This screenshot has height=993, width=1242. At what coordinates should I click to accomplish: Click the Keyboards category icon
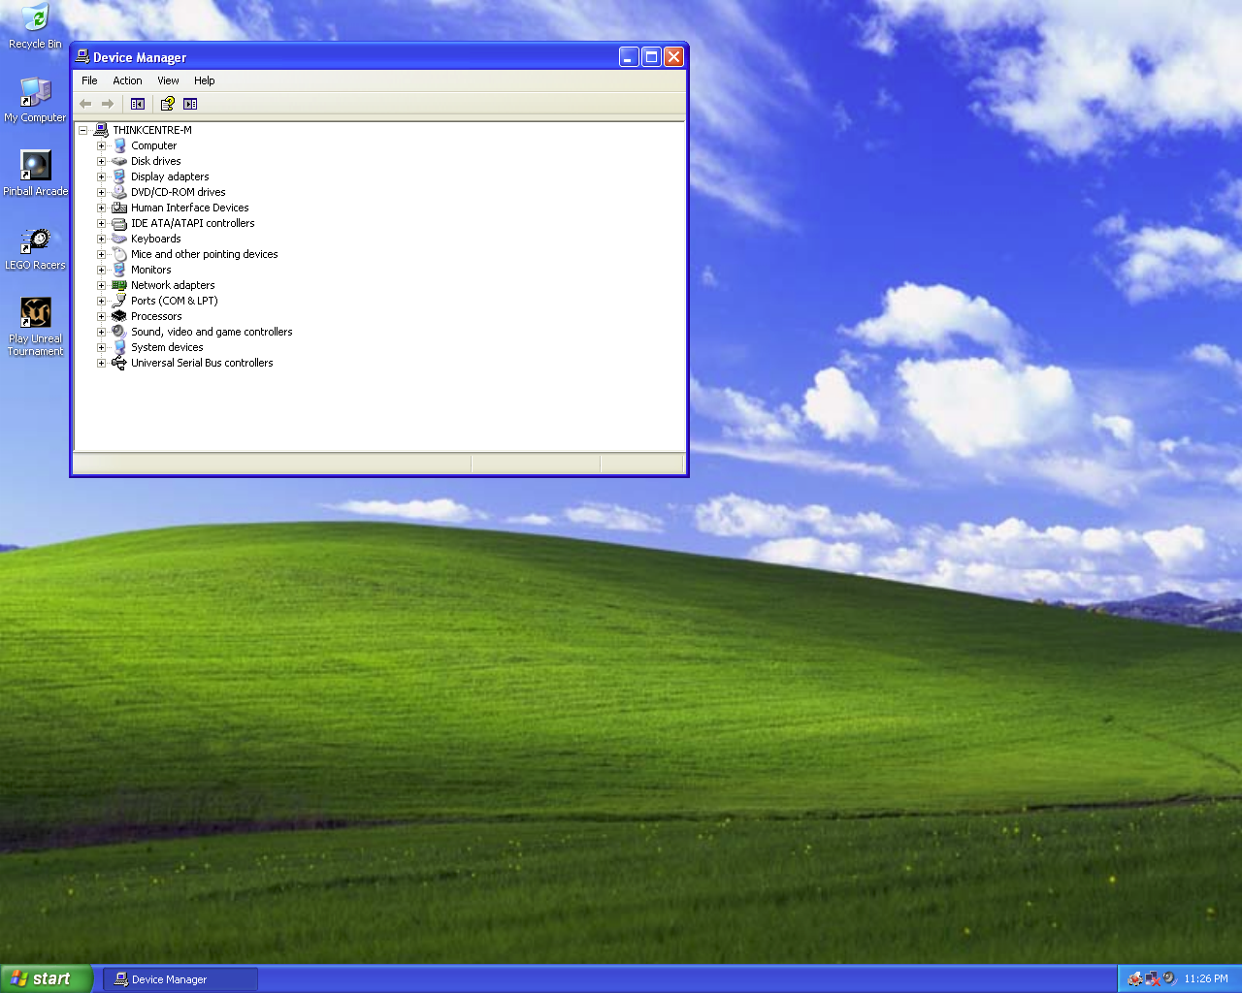click(x=119, y=239)
